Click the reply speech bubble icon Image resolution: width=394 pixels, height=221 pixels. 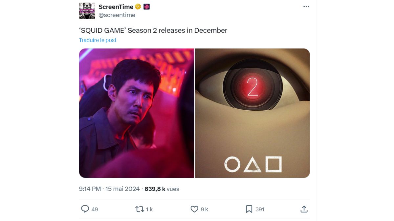tap(85, 209)
